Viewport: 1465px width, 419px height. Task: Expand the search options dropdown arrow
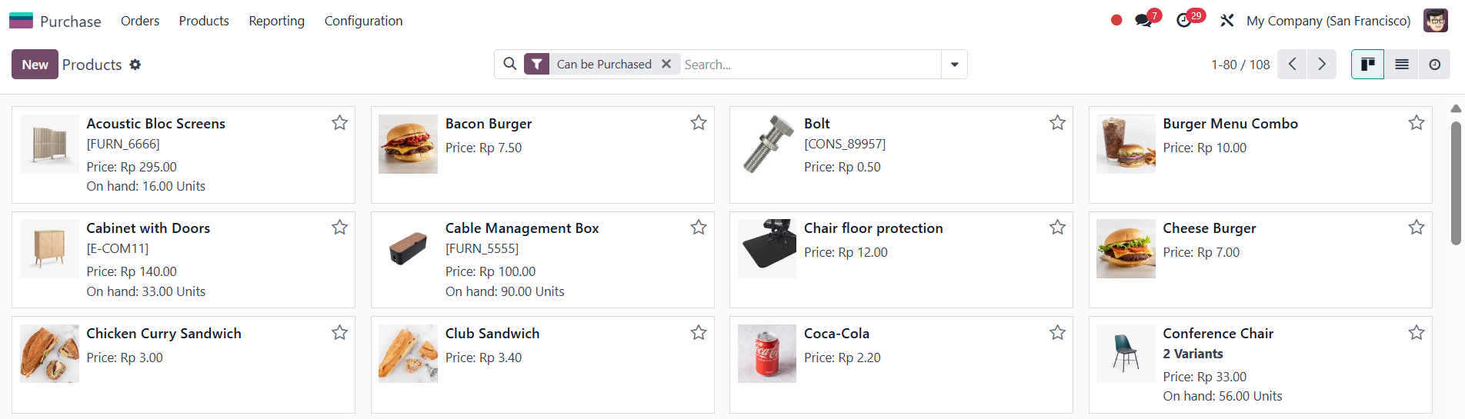pos(954,65)
